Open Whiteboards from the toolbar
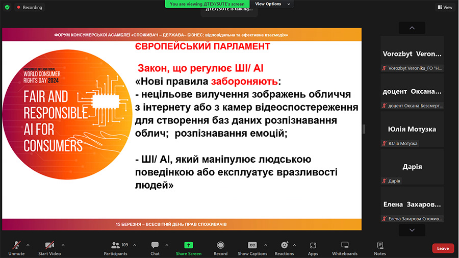Image resolution: width=459 pixels, height=258 pixels. point(345,245)
